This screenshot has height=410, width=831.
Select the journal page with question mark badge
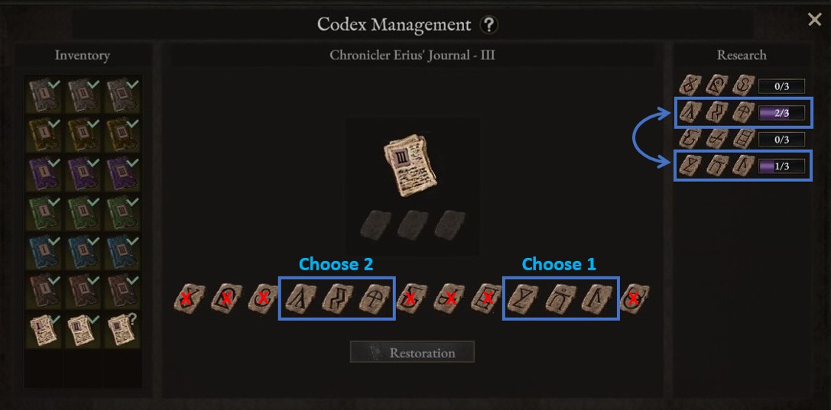coord(122,330)
